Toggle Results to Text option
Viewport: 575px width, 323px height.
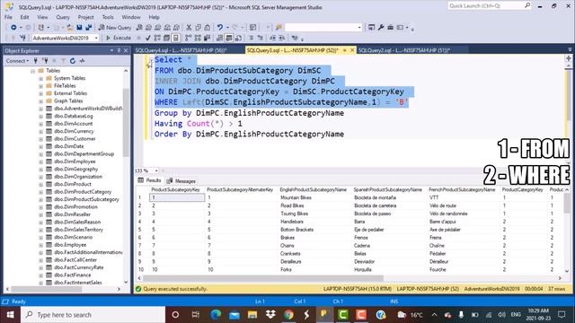pos(219,38)
